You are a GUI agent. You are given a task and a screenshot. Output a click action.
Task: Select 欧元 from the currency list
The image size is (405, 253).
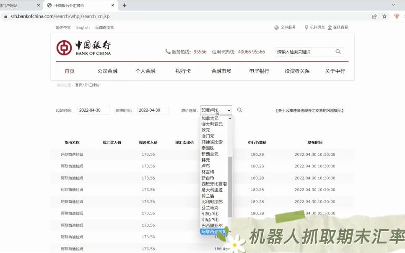click(206, 130)
